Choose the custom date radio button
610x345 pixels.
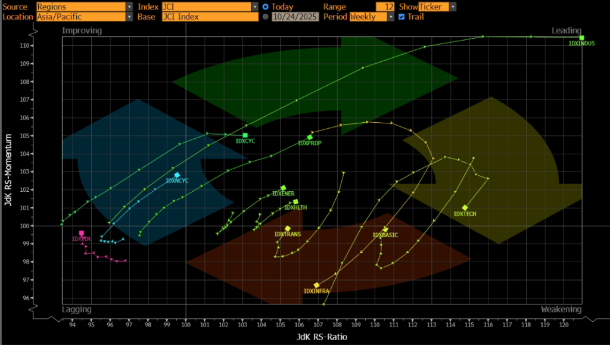[x=266, y=17]
